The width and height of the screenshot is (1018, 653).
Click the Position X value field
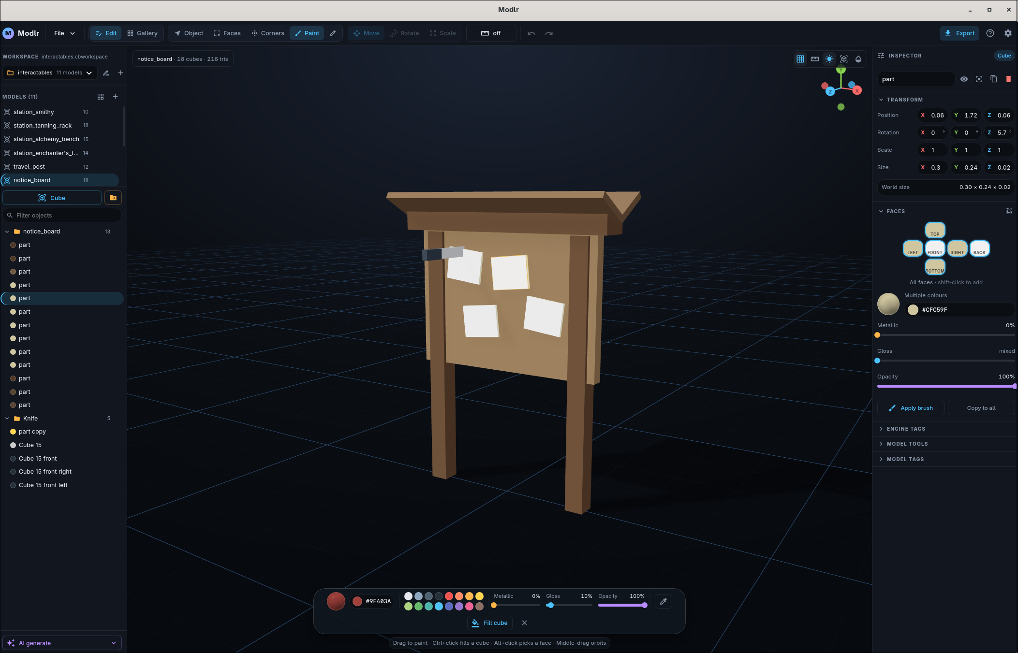click(933, 115)
